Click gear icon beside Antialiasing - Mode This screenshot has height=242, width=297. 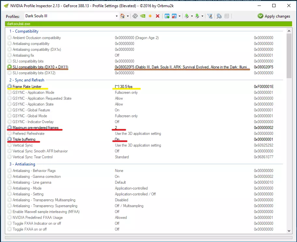click(x=9, y=188)
